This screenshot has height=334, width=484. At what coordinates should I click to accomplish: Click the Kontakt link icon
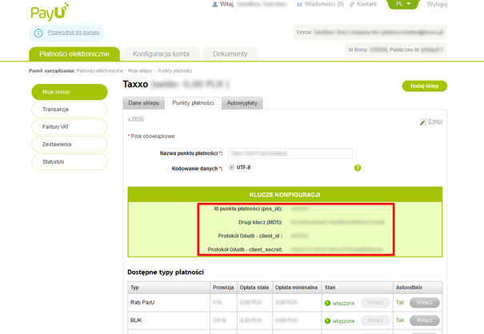(352, 4)
